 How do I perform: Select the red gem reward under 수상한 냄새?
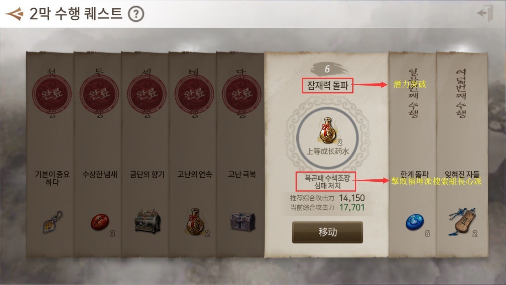point(99,223)
